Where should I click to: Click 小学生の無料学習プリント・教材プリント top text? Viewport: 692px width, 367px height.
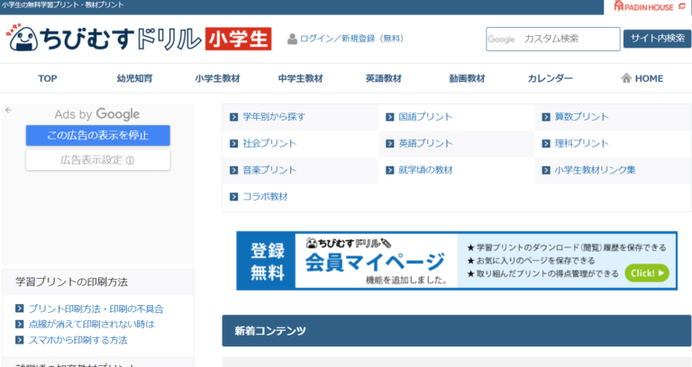tap(62, 4)
